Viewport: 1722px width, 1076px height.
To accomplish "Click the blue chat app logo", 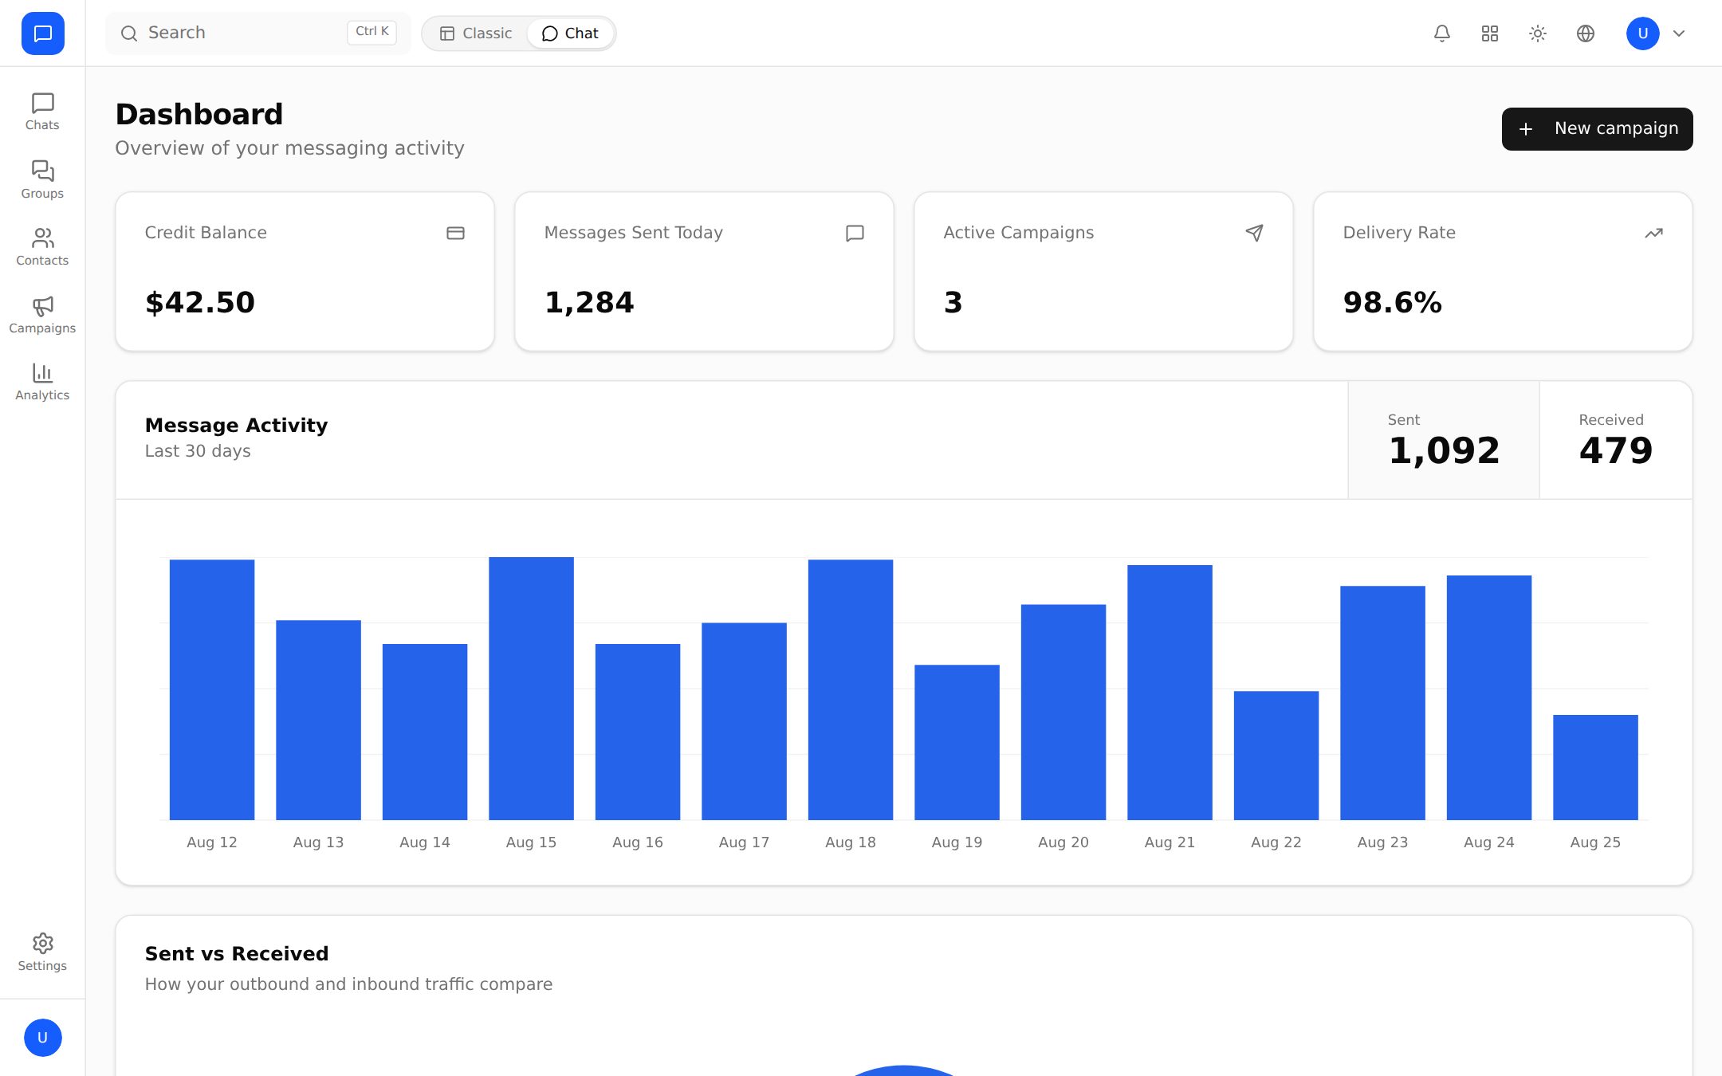I will 43,33.
